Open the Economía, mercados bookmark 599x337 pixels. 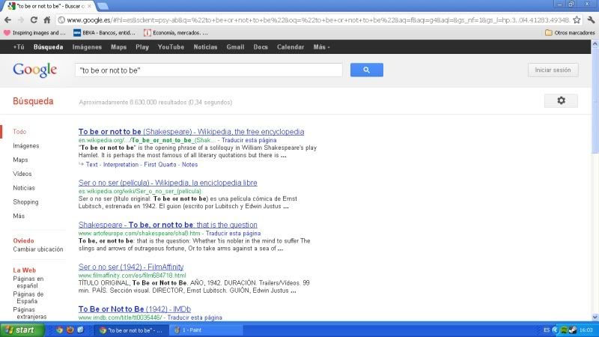coord(176,33)
